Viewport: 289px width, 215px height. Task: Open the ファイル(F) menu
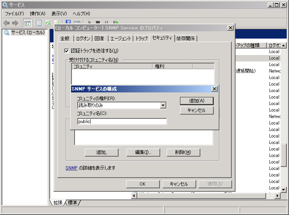click(x=15, y=14)
